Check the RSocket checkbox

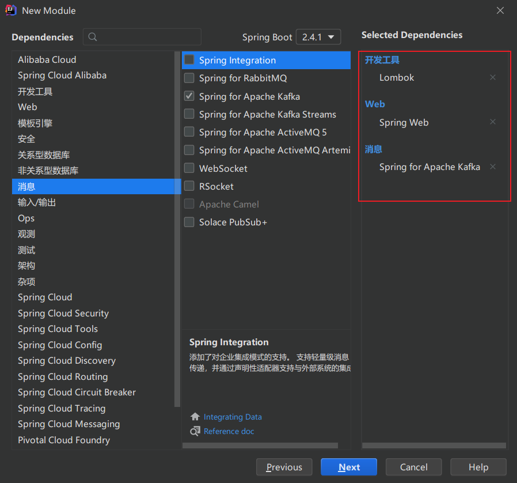point(189,186)
